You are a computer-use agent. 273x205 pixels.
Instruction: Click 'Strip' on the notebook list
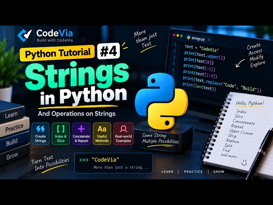[232, 136]
